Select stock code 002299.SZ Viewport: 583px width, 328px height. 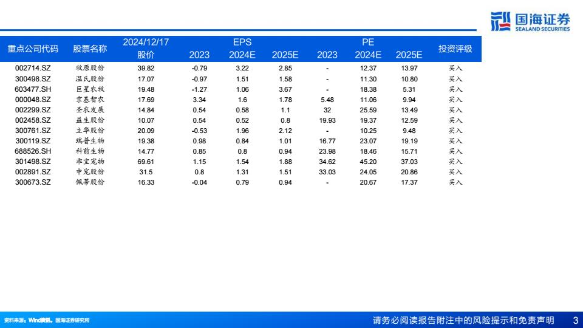coord(33,110)
